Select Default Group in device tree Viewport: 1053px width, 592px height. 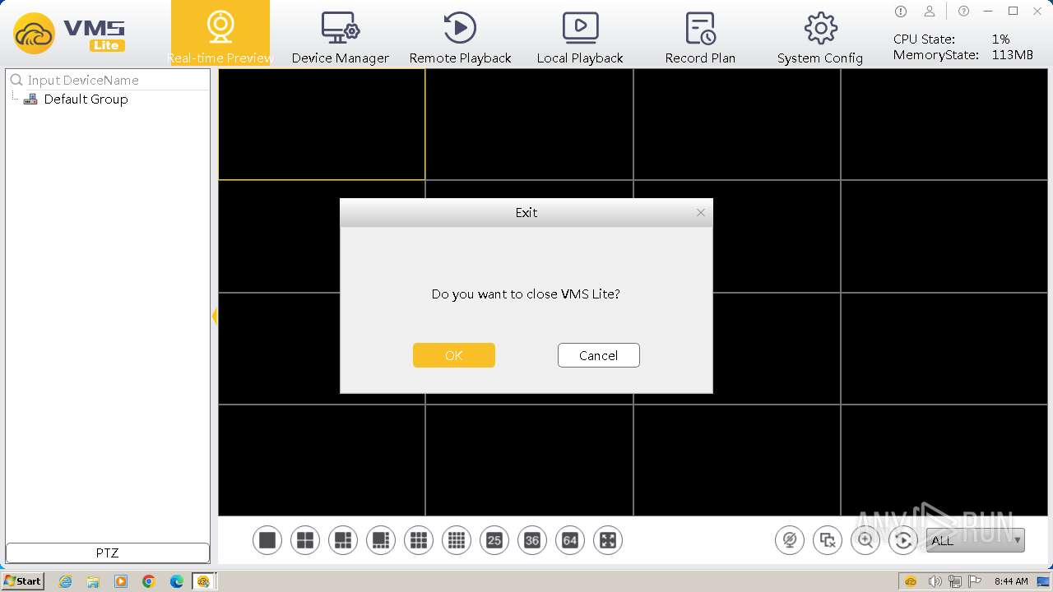86,99
